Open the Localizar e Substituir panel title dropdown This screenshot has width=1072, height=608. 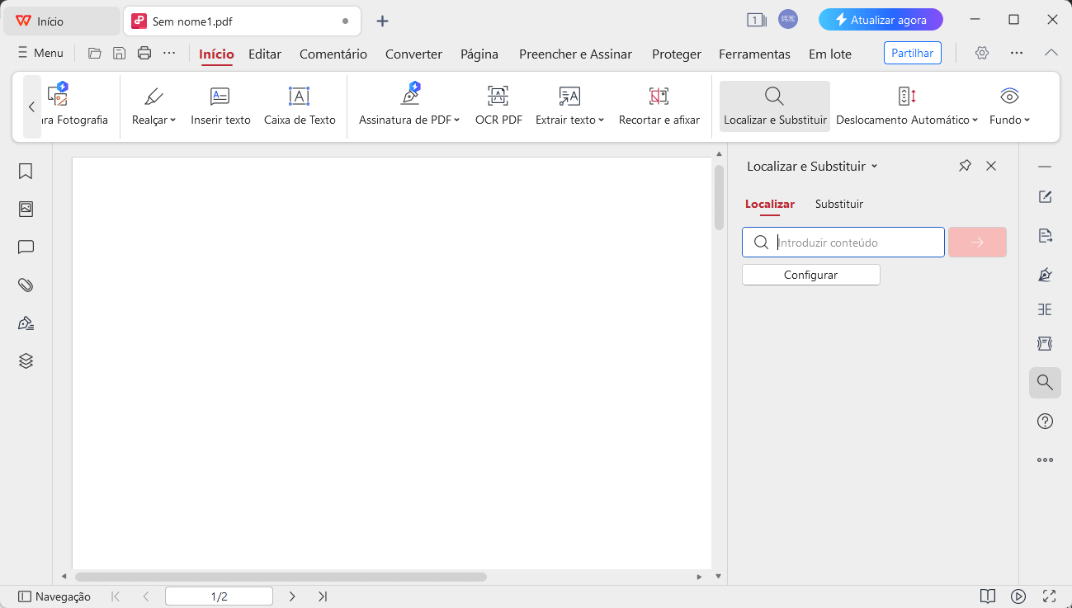click(875, 167)
